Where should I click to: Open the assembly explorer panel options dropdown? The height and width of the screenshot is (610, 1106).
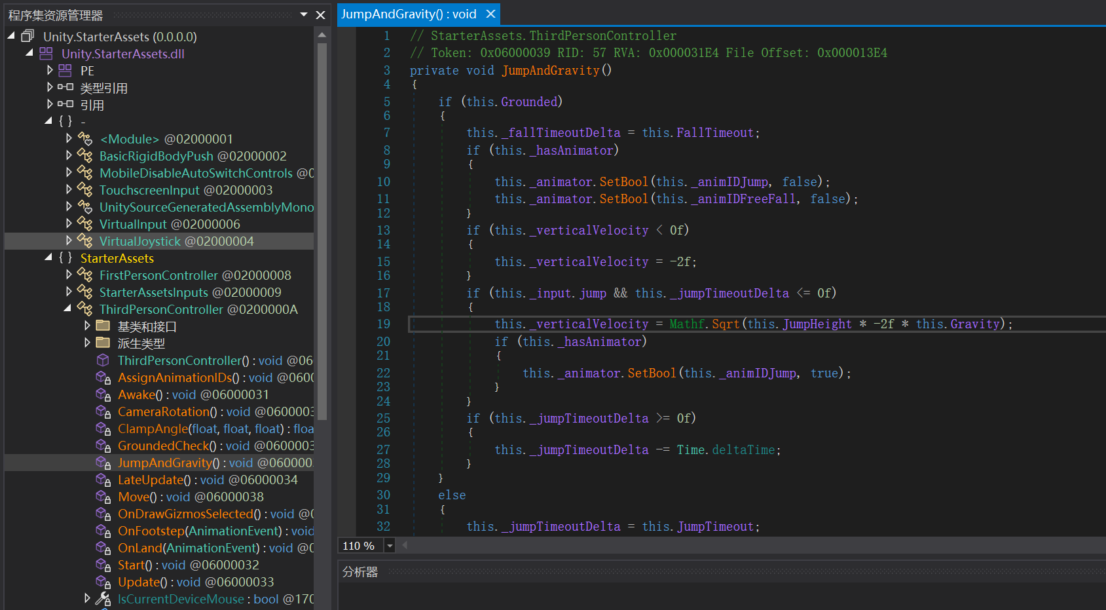click(x=304, y=14)
